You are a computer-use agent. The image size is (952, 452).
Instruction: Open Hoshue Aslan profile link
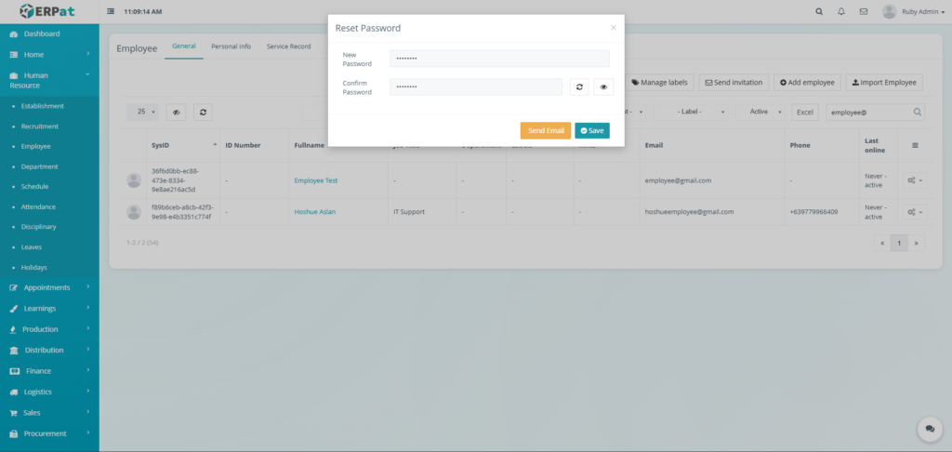[x=314, y=212]
